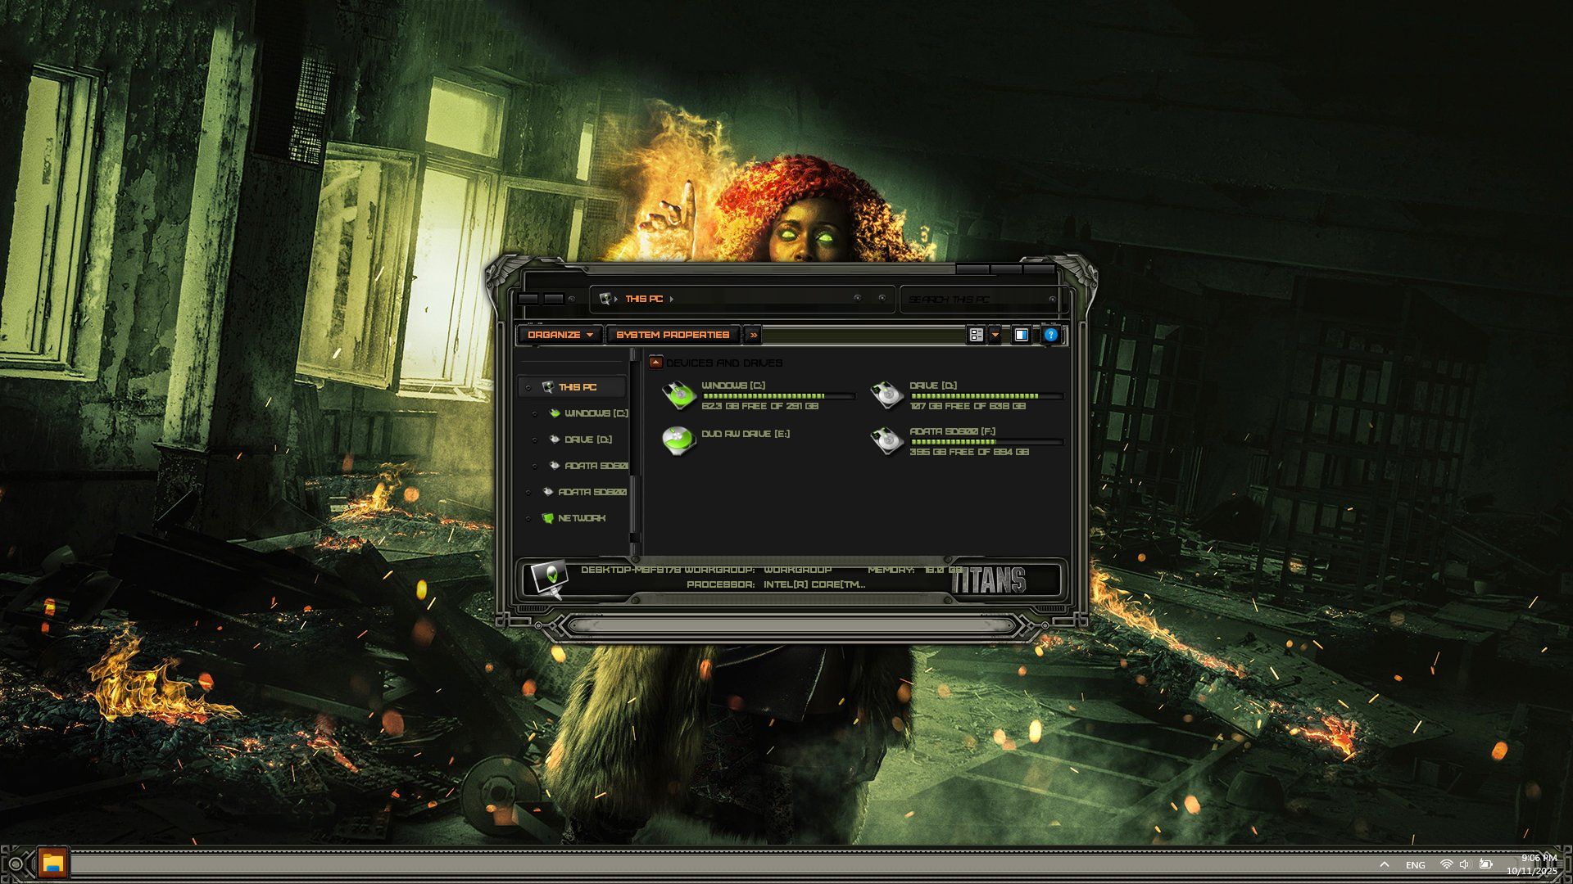Click the volume icon in system tray

tap(1464, 864)
